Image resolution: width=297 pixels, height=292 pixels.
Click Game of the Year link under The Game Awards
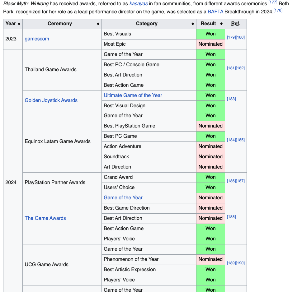pos(123,198)
